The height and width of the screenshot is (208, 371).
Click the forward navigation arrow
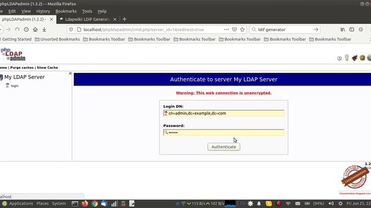[8, 29]
